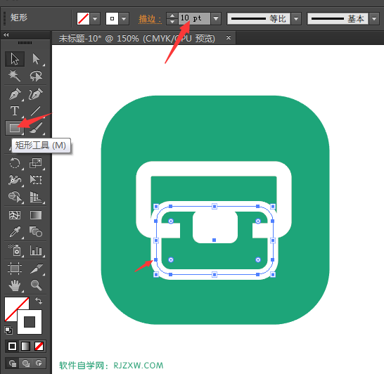384x374 pixels.
Task: Expand the stroke weight dropdown
Action: pos(216,18)
